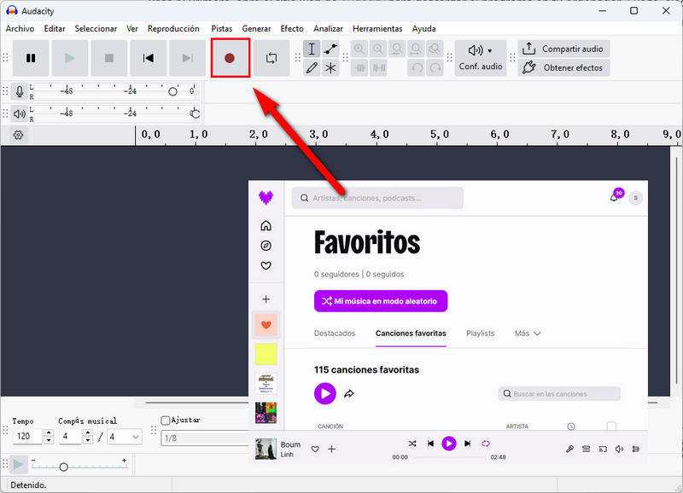Open the Conf. audio dropdown
Image resolution: width=683 pixels, height=493 pixels.
481,58
